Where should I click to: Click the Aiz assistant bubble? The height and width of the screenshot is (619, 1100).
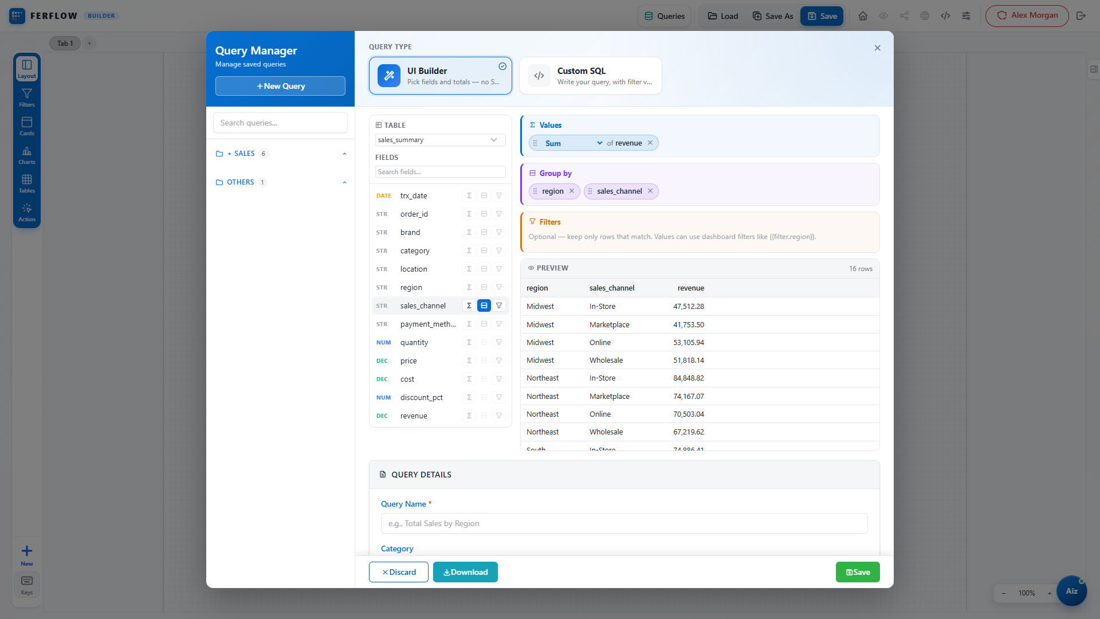click(1071, 591)
